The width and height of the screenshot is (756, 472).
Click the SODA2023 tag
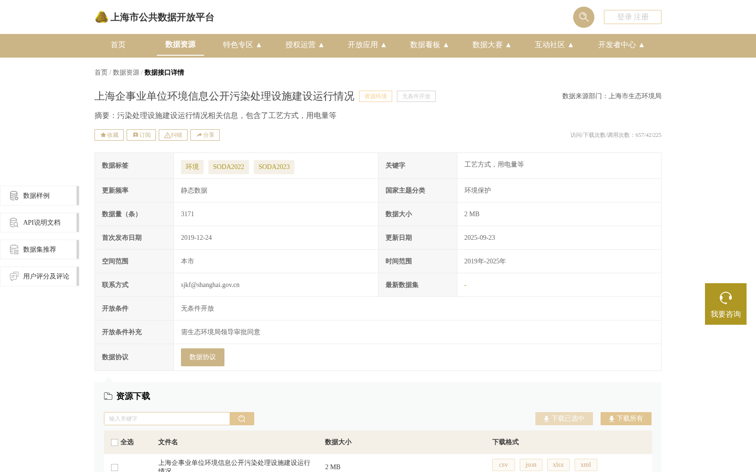[274, 167]
